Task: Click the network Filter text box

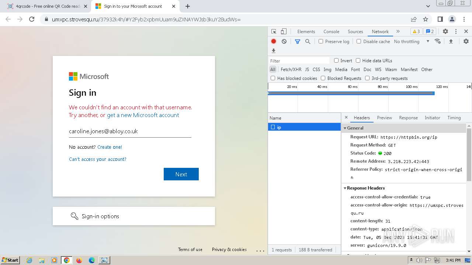Action: (x=299, y=61)
